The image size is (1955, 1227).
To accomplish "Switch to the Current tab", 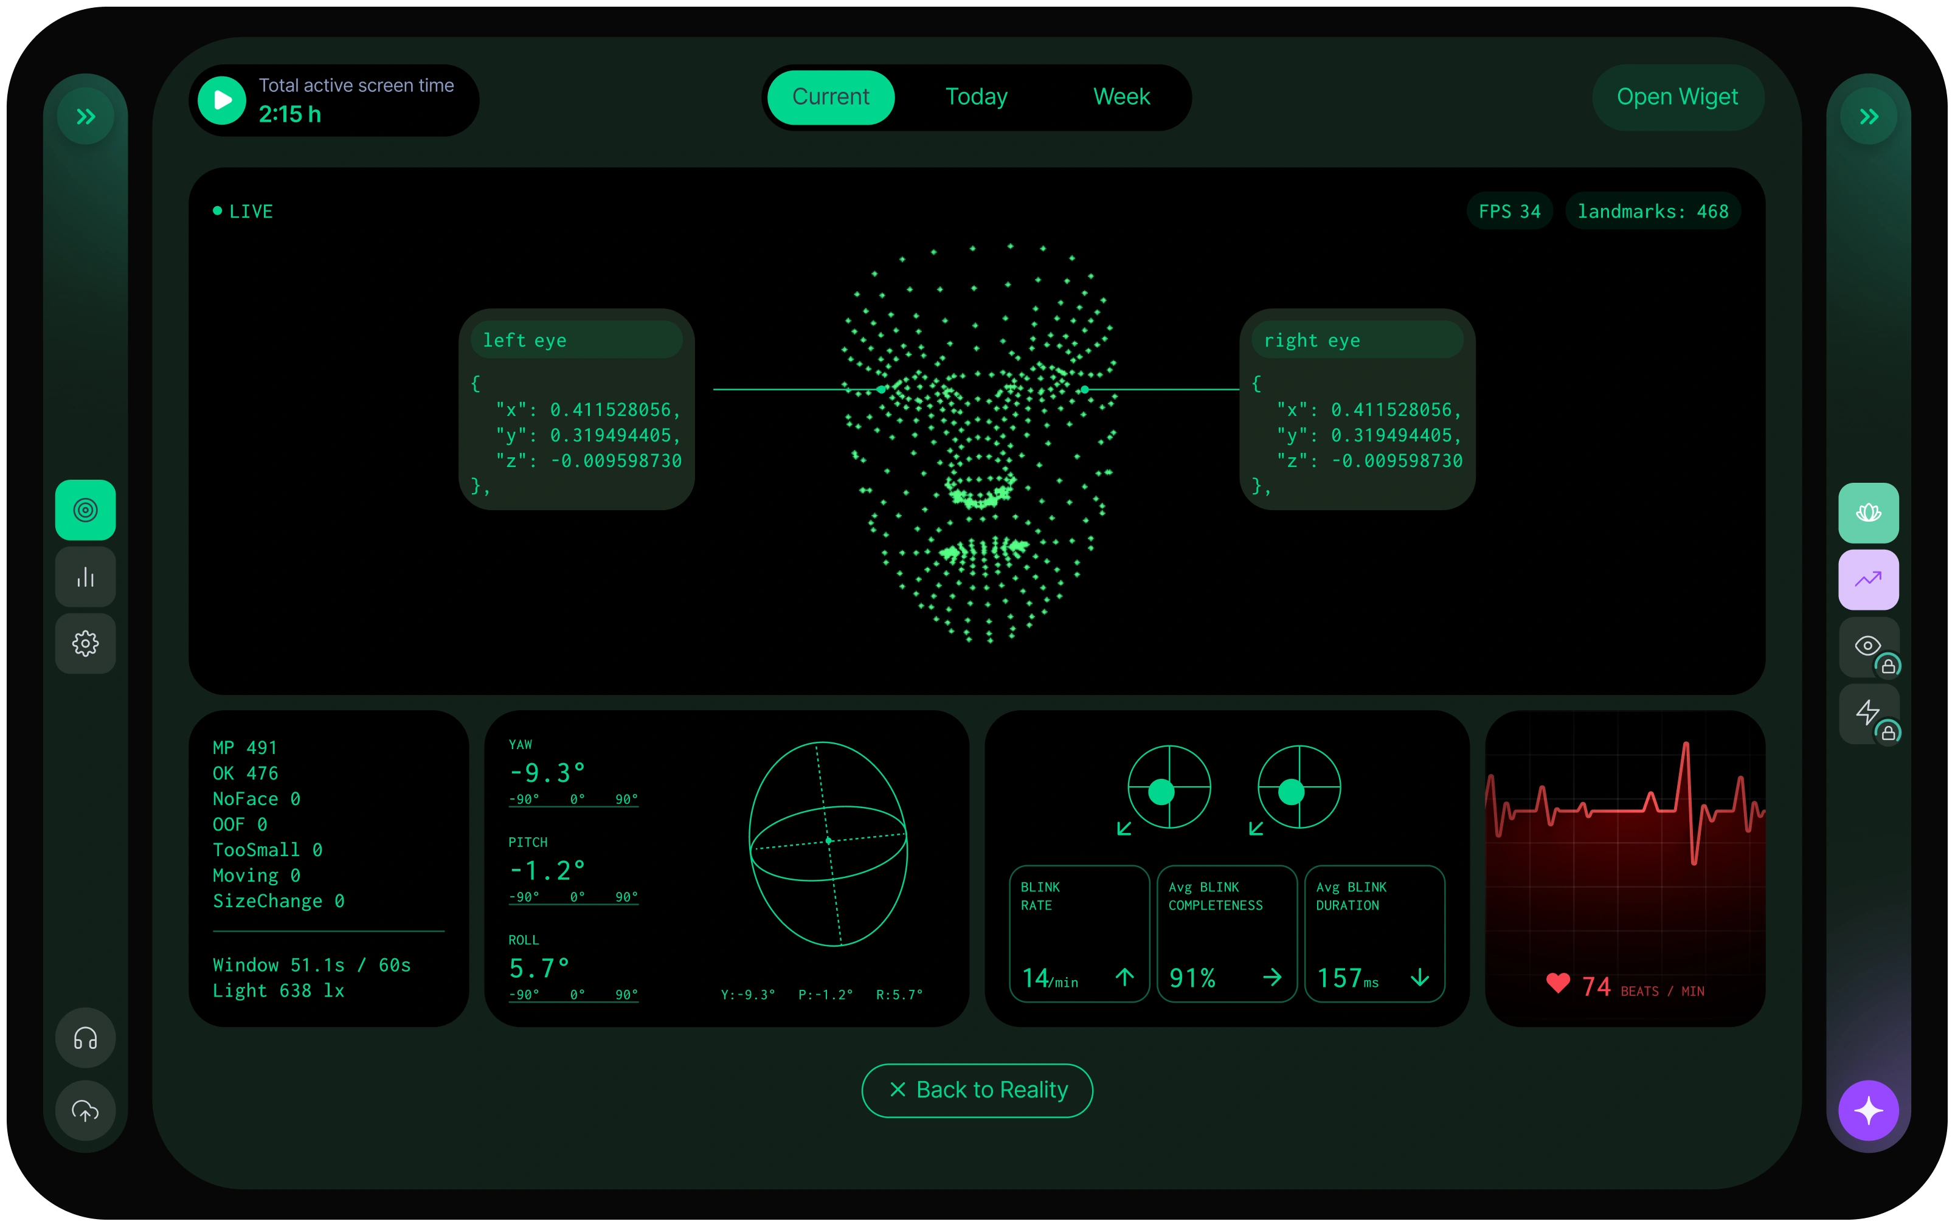I will 830,97.
